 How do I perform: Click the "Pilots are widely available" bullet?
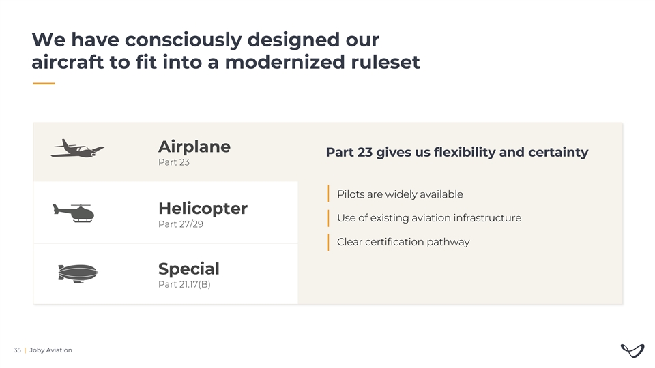[x=400, y=194]
